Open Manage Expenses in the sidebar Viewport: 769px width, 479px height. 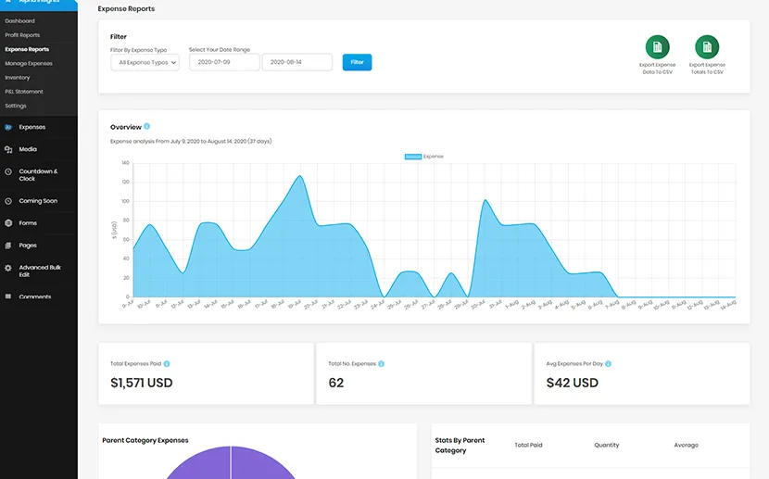29,64
